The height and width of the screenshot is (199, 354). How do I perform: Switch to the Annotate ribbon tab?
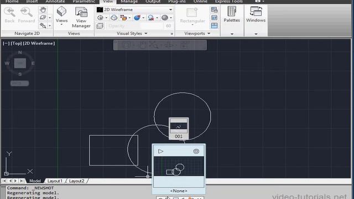55,2
